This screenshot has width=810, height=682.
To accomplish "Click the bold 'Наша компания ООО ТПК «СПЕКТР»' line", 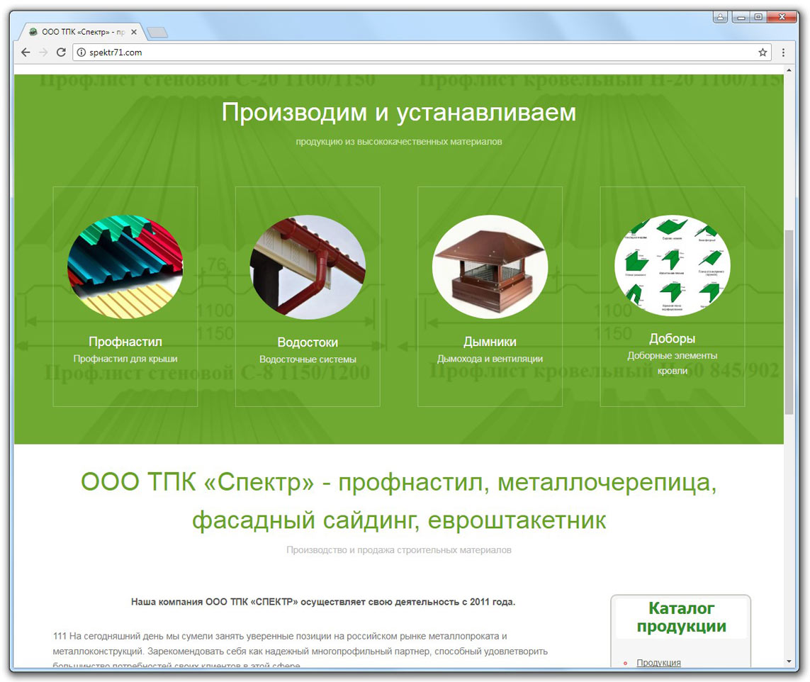I will click(323, 602).
